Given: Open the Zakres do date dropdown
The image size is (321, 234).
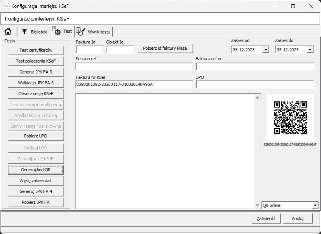Looking at the screenshot, I should 310,50.
